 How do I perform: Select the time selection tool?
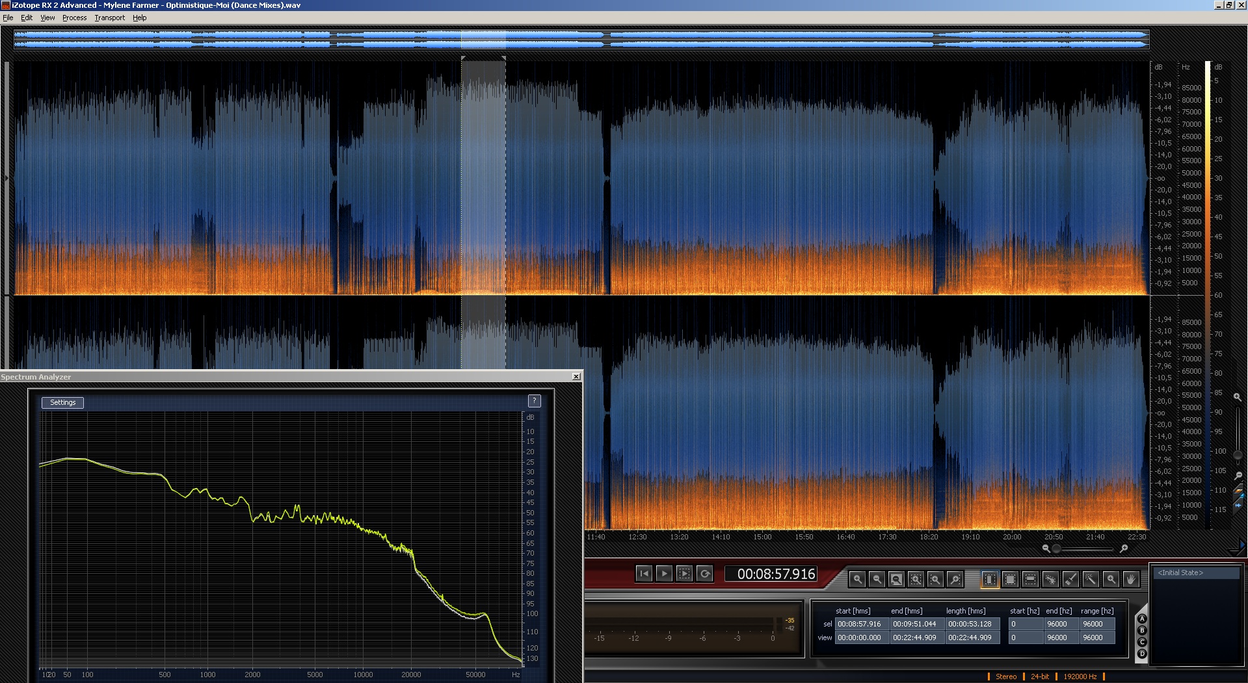tap(990, 579)
